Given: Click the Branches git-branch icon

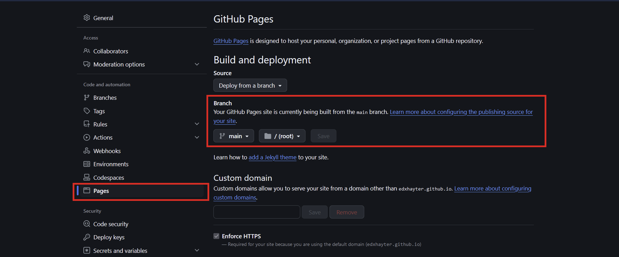Looking at the screenshot, I should coord(87,98).
